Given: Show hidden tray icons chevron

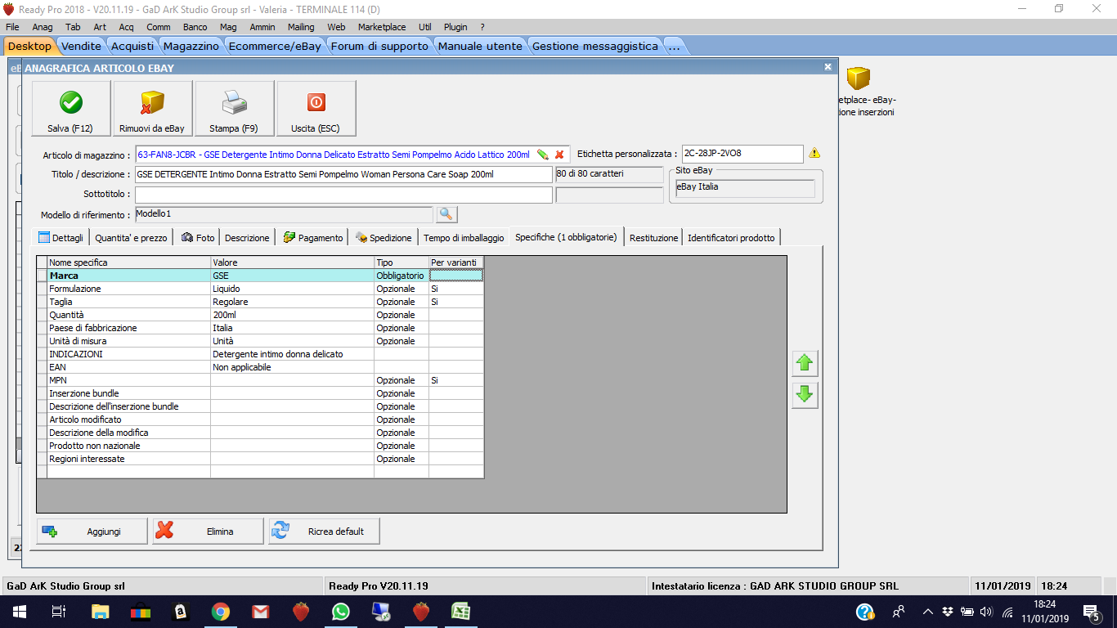Looking at the screenshot, I should [927, 612].
